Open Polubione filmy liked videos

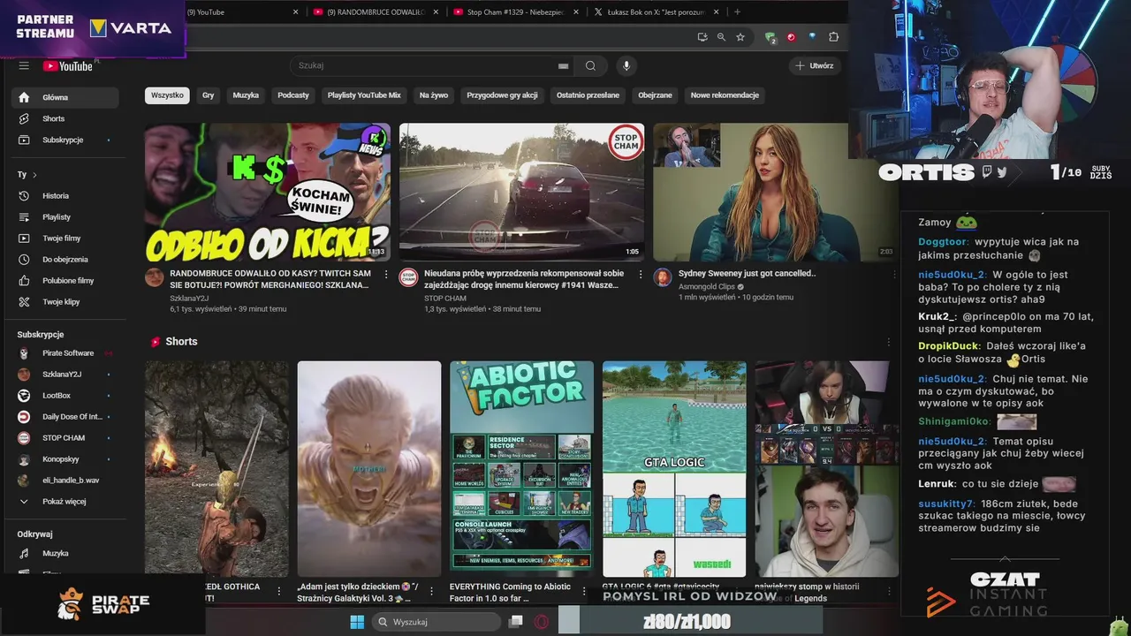tap(65, 281)
